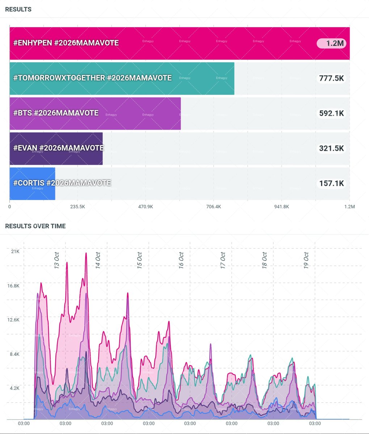Click the "#ENHYPEN #2026MAMAVOTE" bar label
This screenshot has height=434, width=369.
[66, 43]
